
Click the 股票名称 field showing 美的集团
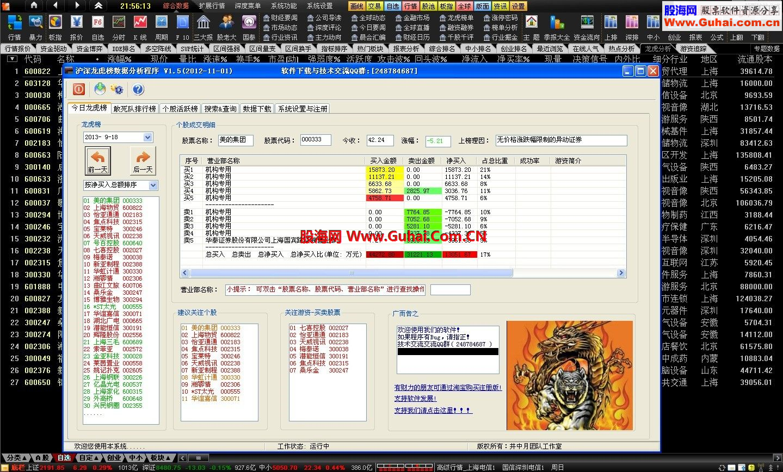click(x=236, y=140)
